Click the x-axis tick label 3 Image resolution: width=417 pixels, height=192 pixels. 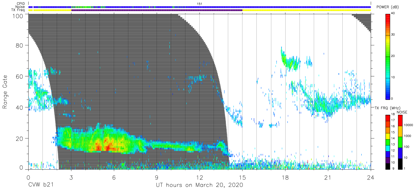71,177
